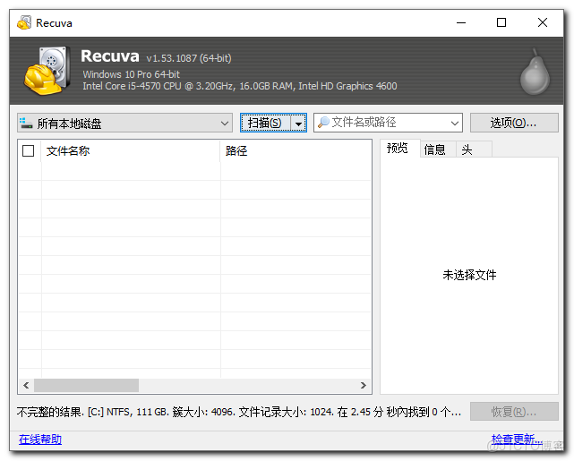Viewport: 574px width, 461px height.
Task: Sort by the 文件名称 column header
Action: point(131,150)
